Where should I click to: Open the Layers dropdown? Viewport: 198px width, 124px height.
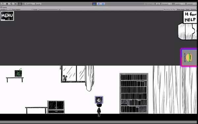click(x=180, y=4)
